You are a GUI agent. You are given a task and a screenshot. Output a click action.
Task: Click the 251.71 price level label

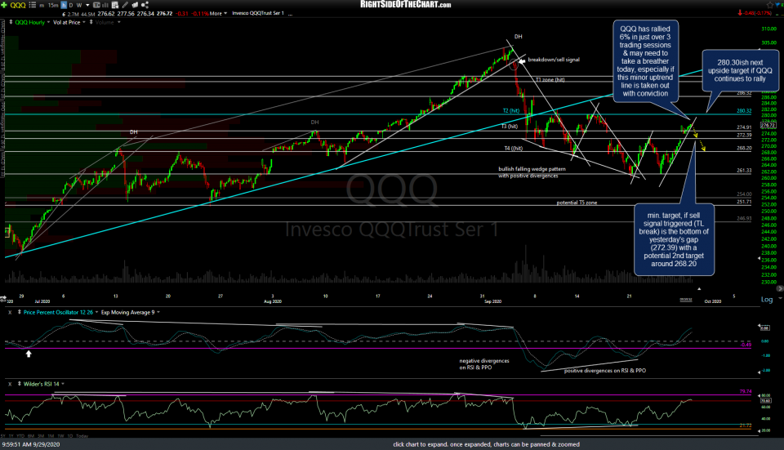(x=744, y=202)
